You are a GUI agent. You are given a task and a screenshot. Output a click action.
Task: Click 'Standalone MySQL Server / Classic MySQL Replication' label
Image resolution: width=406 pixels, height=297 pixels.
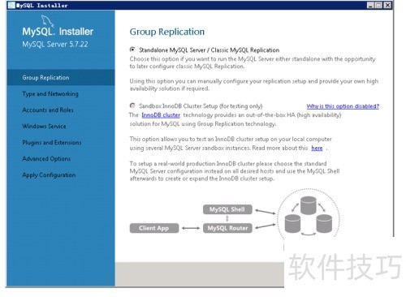[209, 50]
